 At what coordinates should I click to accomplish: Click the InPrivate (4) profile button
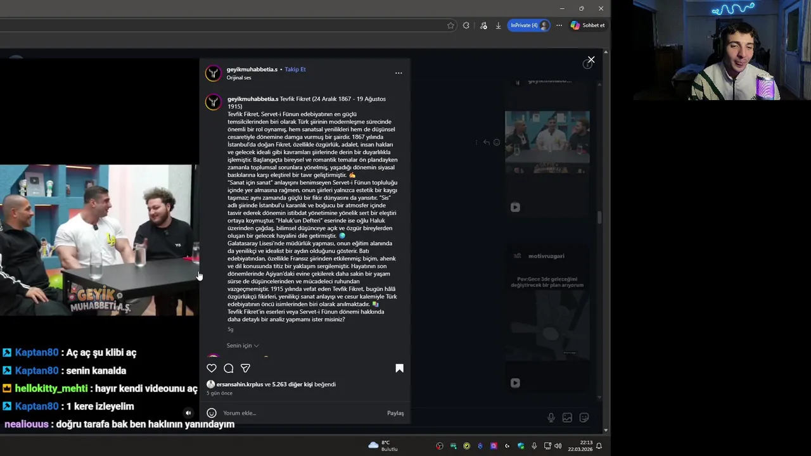point(528,25)
